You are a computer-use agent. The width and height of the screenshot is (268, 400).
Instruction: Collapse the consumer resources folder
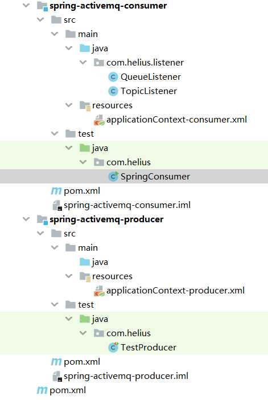[x=69, y=105]
